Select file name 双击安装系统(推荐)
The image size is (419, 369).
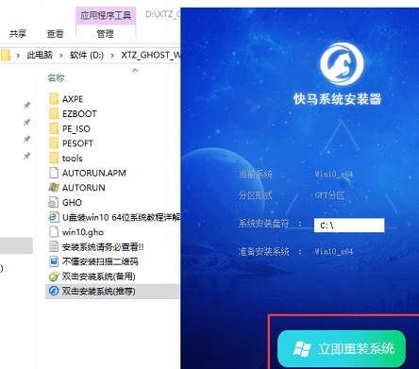click(99, 292)
